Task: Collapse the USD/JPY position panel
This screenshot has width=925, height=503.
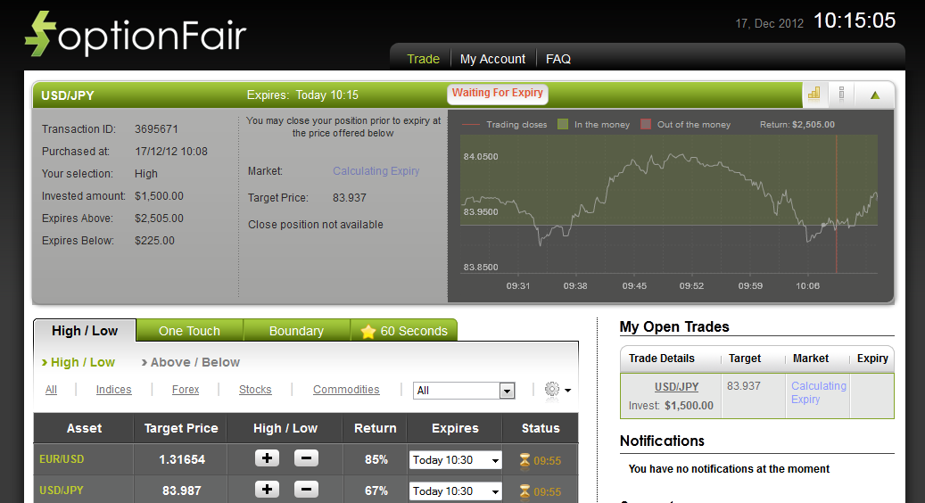Action: coord(875,95)
